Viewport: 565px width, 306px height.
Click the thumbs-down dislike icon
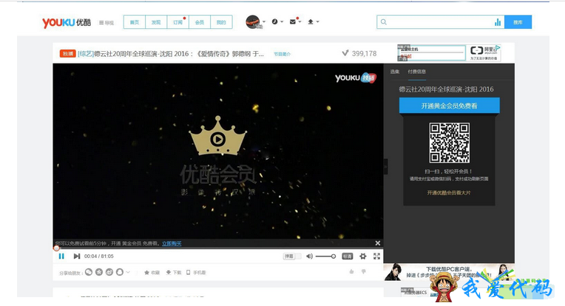(x=364, y=271)
